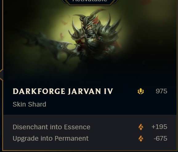Click the red gem on left shoulder armor

(82, 37)
